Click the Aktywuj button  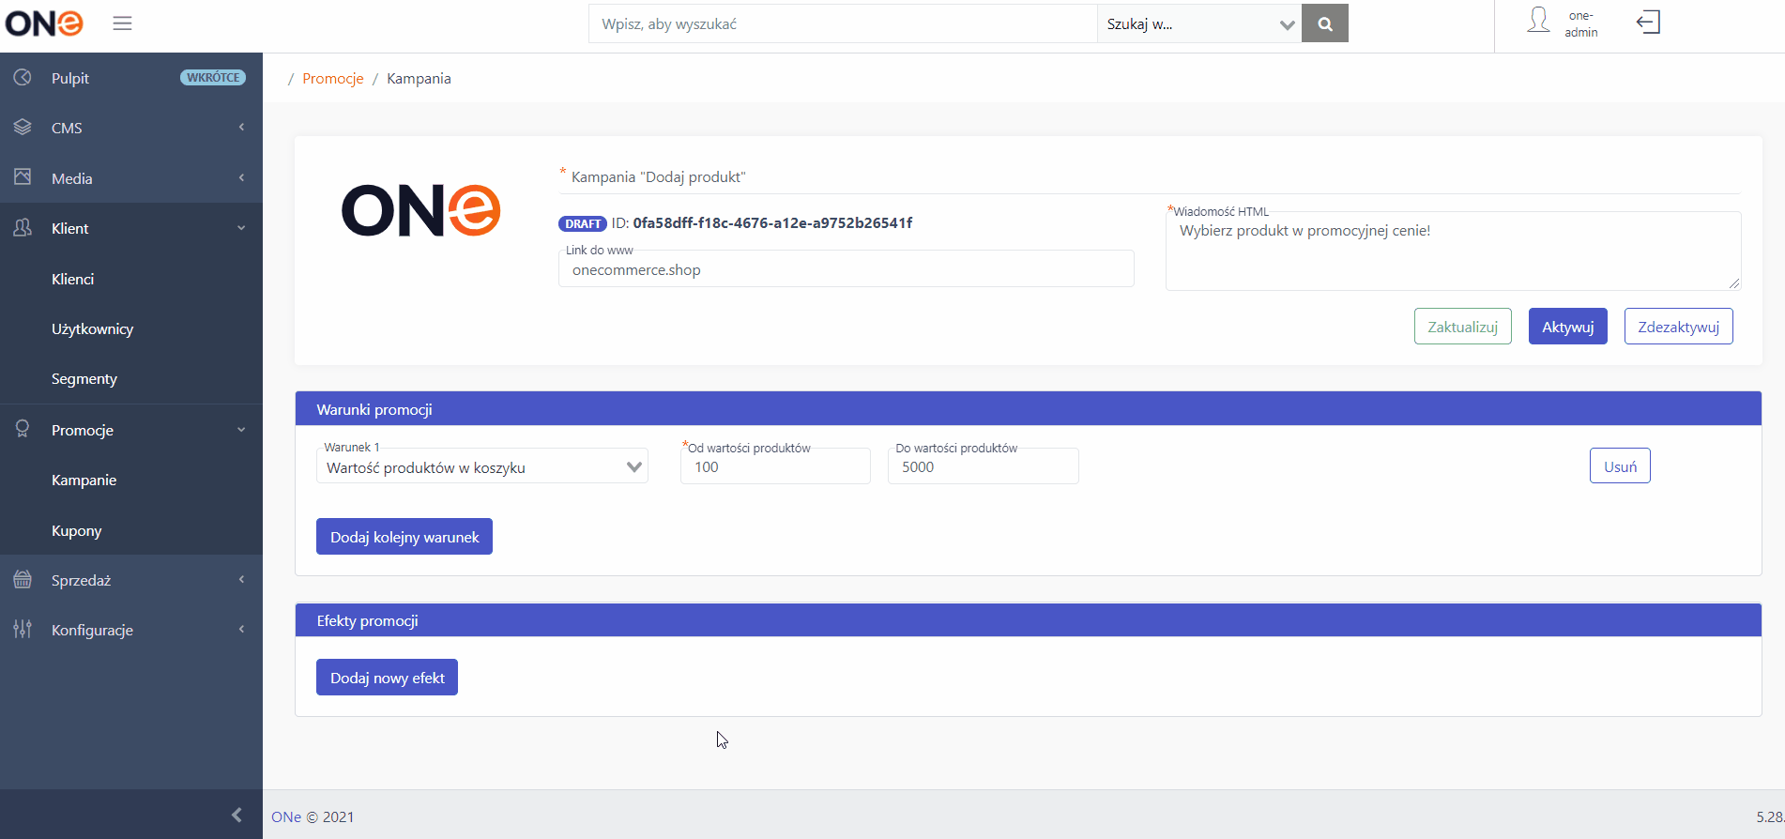point(1567,327)
